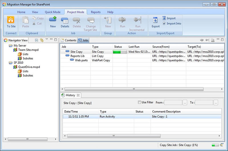Click the status bar refresh icon
This screenshot has height=151, width=228.
pos(222,145)
